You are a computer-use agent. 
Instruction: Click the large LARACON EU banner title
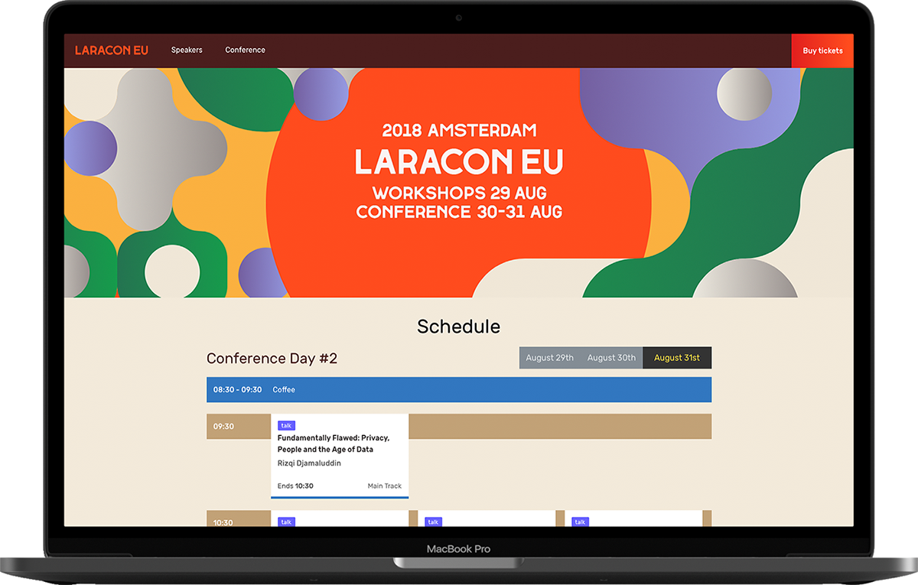pos(459,161)
